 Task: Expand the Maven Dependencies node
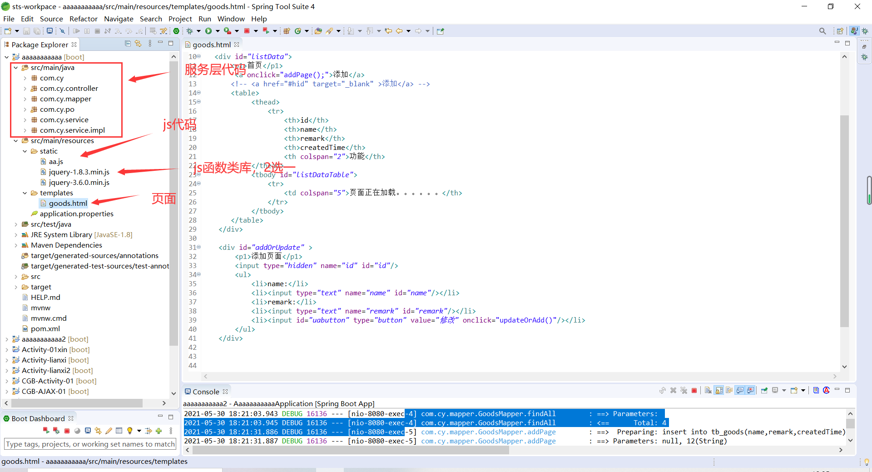15,245
